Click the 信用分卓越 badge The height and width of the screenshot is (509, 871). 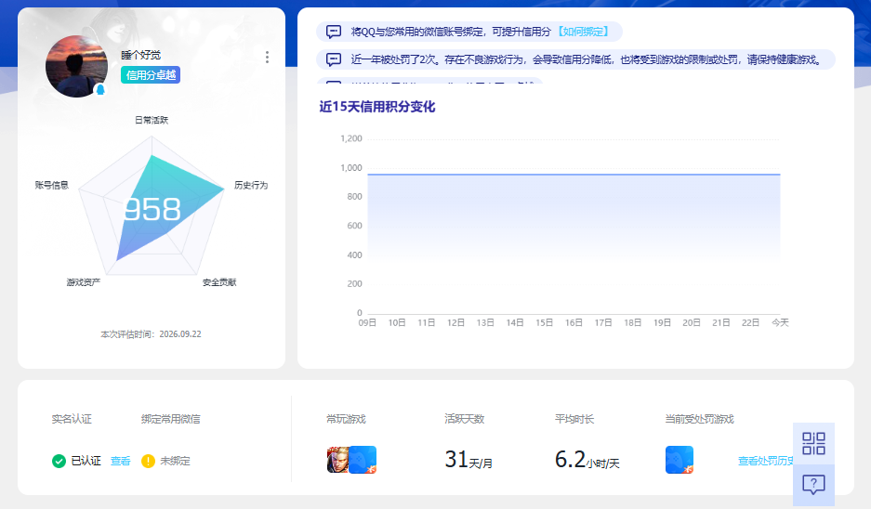coord(151,75)
